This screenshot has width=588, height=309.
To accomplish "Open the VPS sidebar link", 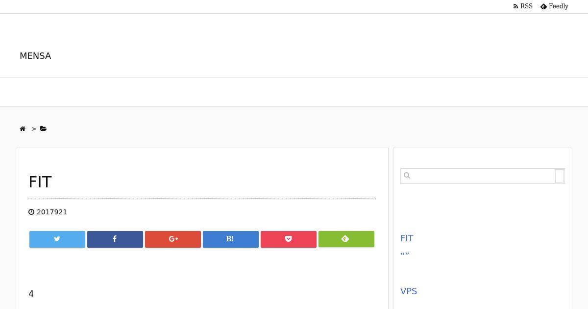I will (x=409, y=291).
